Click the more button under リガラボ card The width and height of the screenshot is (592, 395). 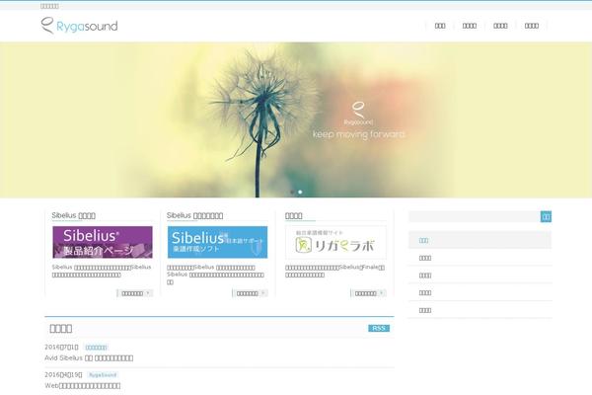(368, 293)
